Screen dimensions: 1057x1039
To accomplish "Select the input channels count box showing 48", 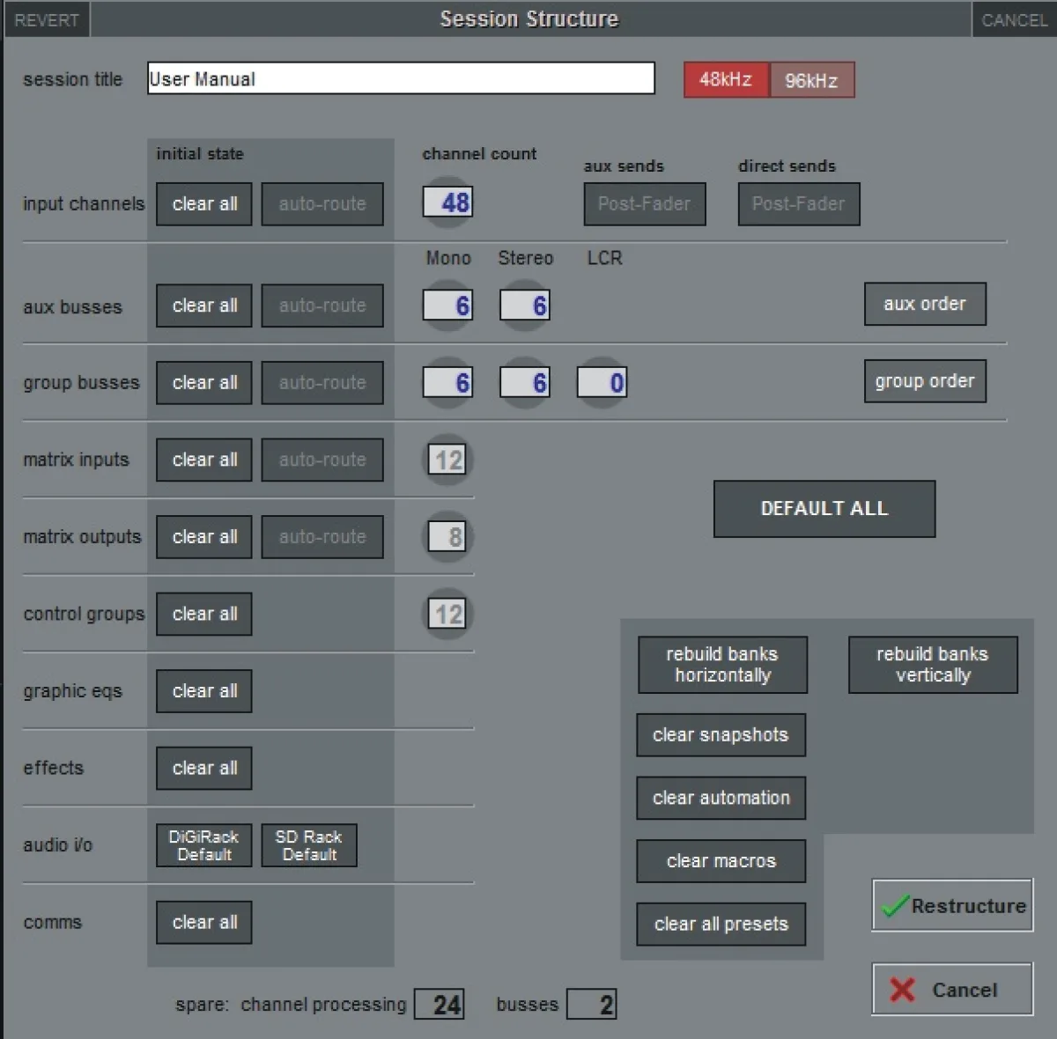I will (447, 203).
